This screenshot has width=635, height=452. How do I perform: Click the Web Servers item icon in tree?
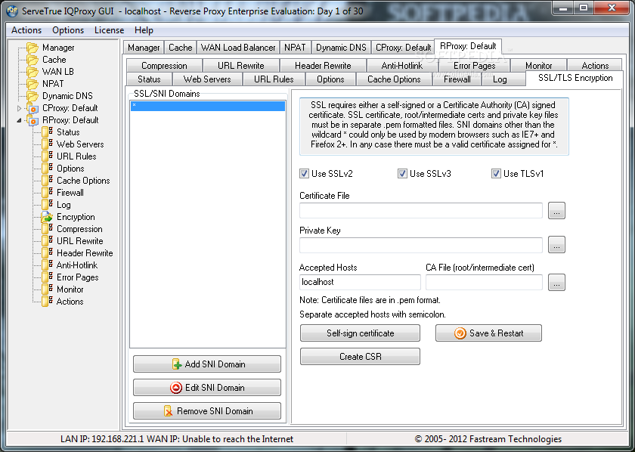(48, 144)
